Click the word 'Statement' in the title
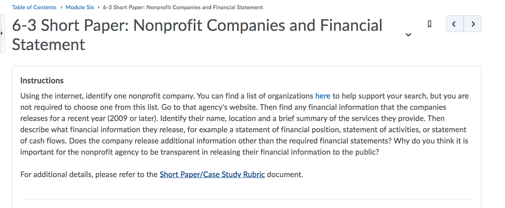The width and height of the screenshot is (505, 208). (49, 44)
